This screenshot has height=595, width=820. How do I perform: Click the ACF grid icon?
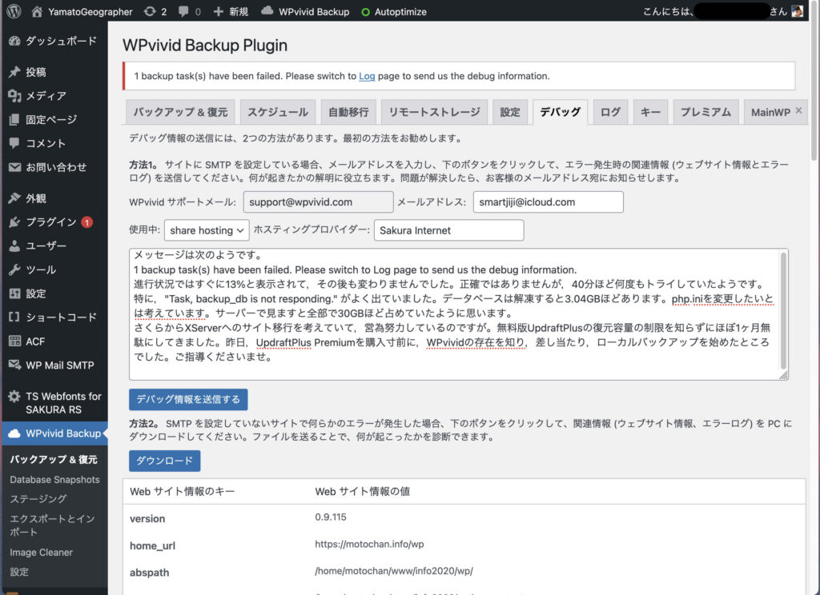coord(14,341)
